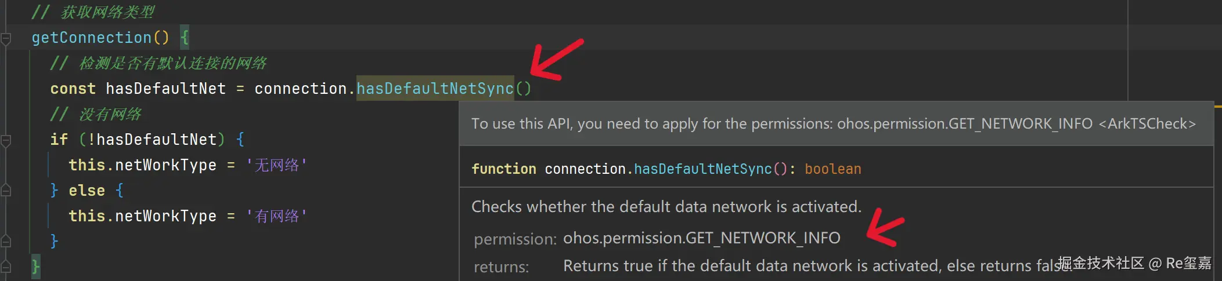Image resolution: width=1222 pixels, height=281 pixels.
Task: Click hasDefaultNetSync link in tooltip signature
Action: [x=702, y=169]
